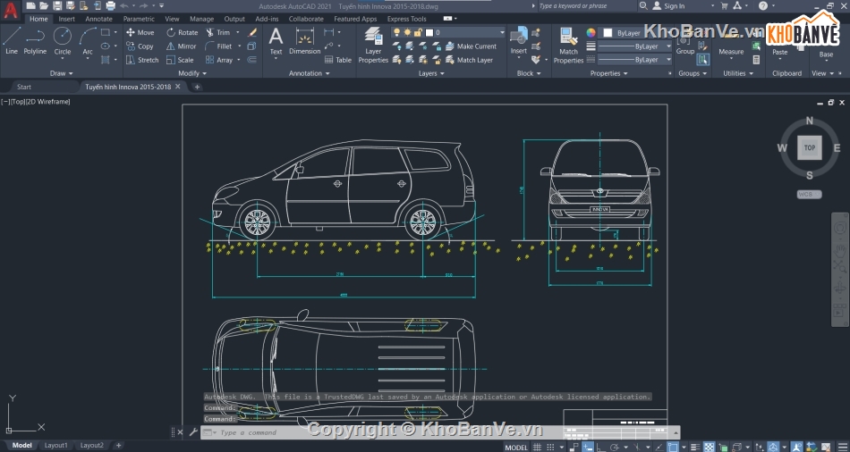This screenshot has width=850, height=452.
Task: Switch to the Start file tab
Action: click(24, 87)
